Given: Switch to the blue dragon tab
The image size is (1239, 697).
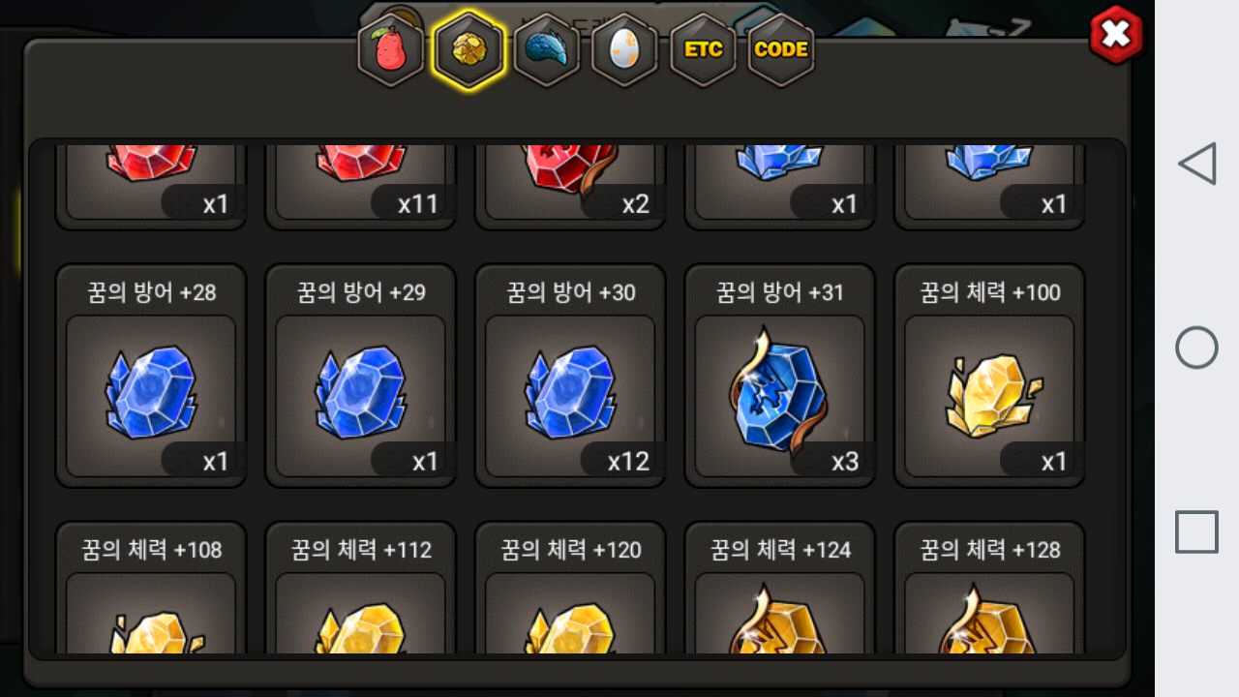Looking at the screenshot, I should tap(547, 49).
